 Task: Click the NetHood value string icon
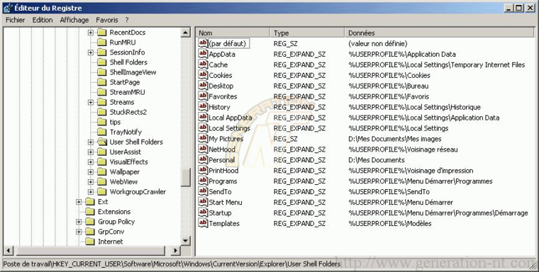pyautogui.click(x=203, y=149)
